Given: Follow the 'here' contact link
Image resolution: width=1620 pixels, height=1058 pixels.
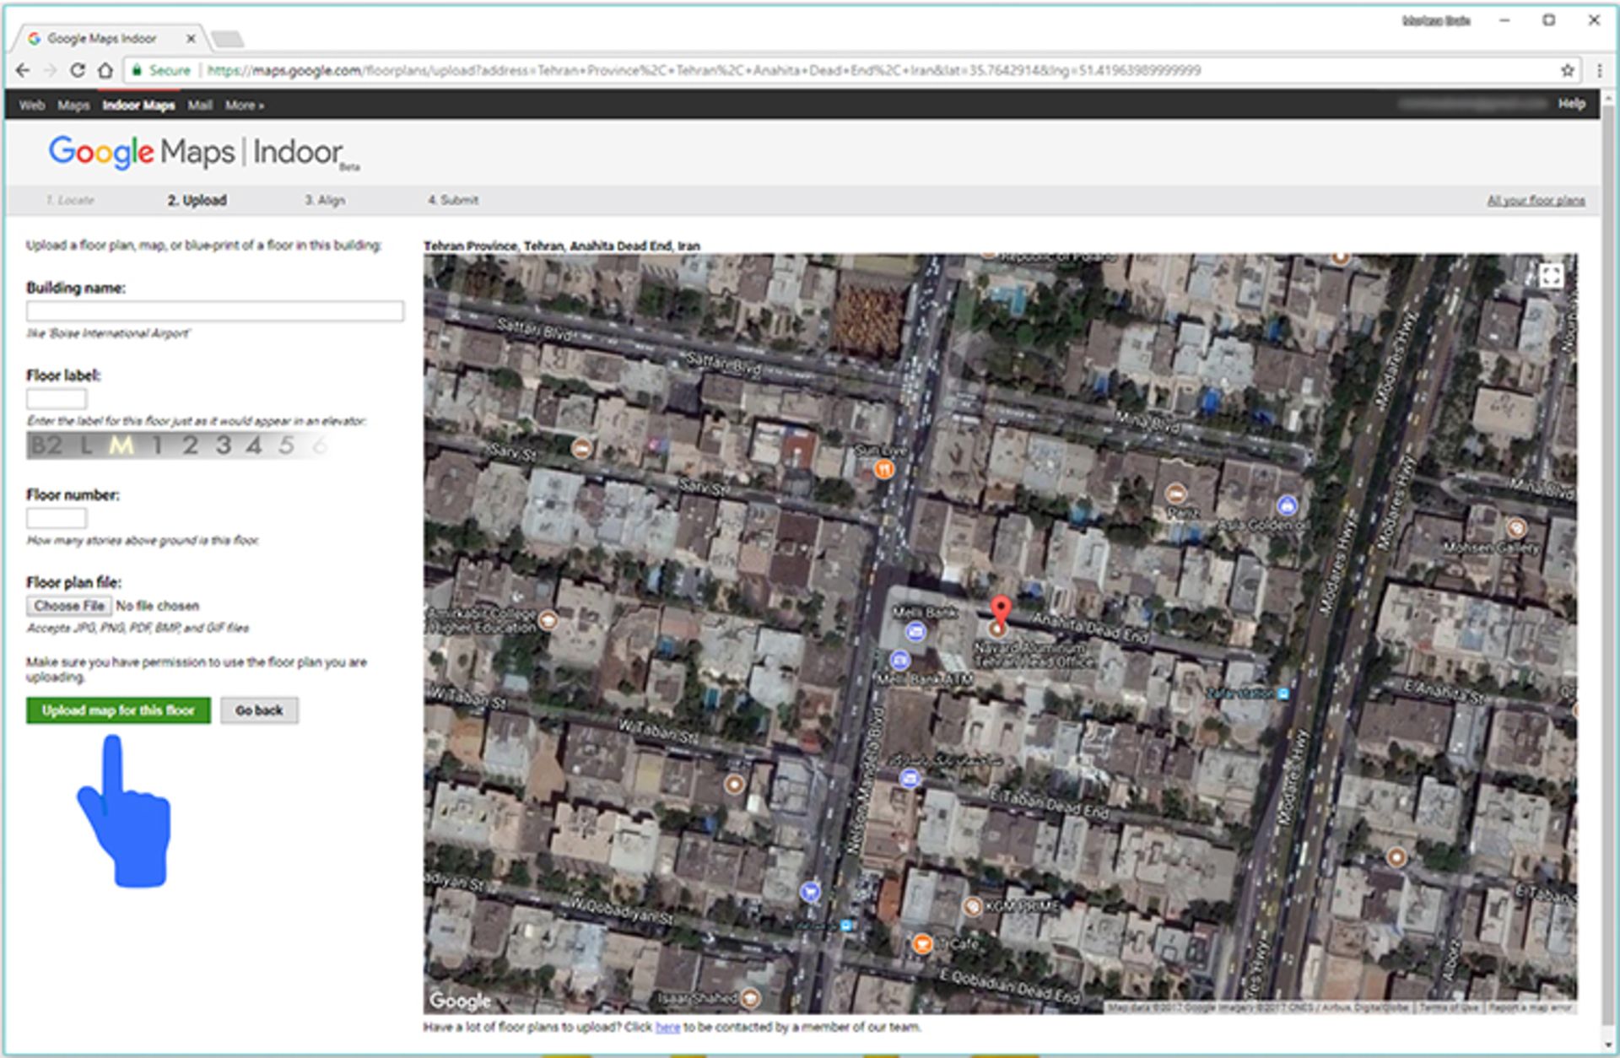Looking at the screenshot, I should click(x=667, y=1027).
